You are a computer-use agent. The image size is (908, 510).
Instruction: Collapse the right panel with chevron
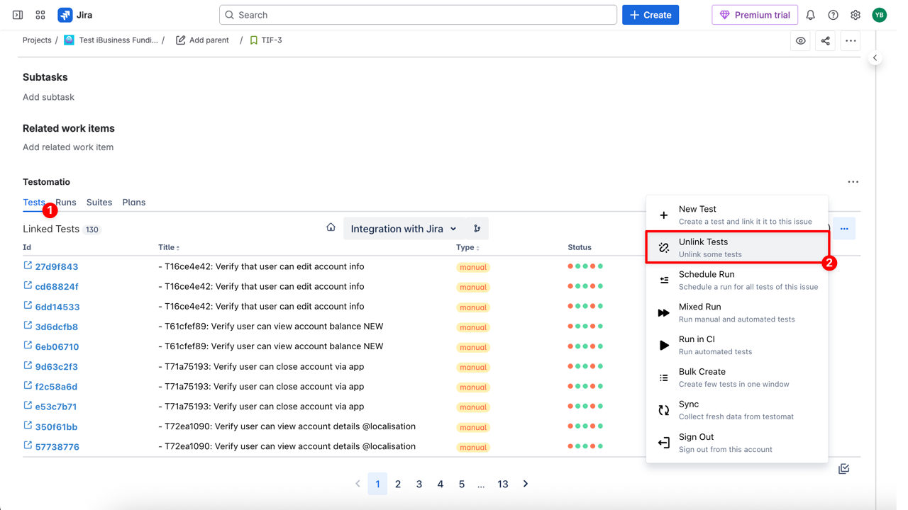pos(875,58)
